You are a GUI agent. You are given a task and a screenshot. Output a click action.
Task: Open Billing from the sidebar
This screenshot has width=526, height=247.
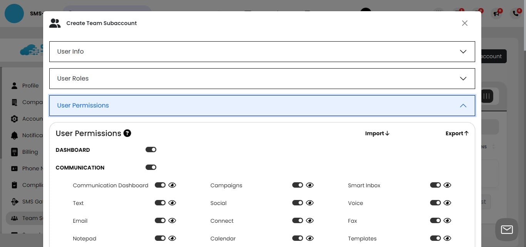[x=14, y=152]
